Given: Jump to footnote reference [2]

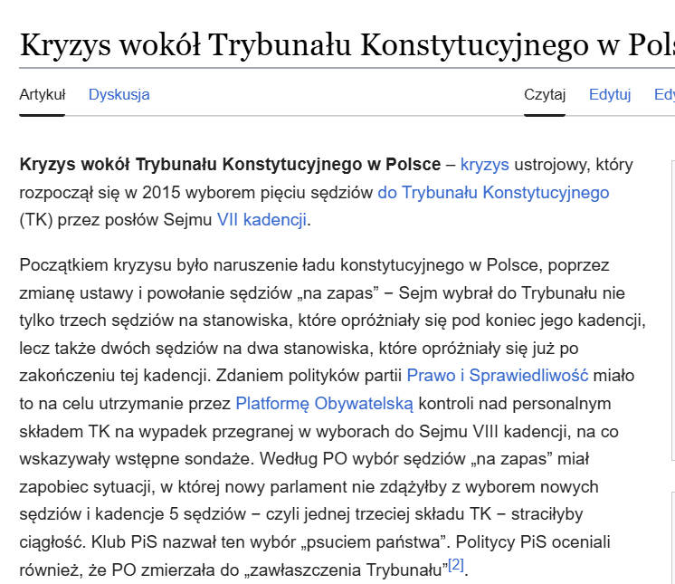Looking at the screenshot, I should point(455,564).
